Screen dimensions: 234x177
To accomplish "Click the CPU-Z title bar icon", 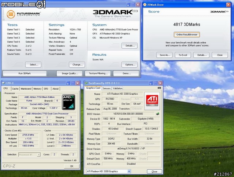I will coord(3,83).
